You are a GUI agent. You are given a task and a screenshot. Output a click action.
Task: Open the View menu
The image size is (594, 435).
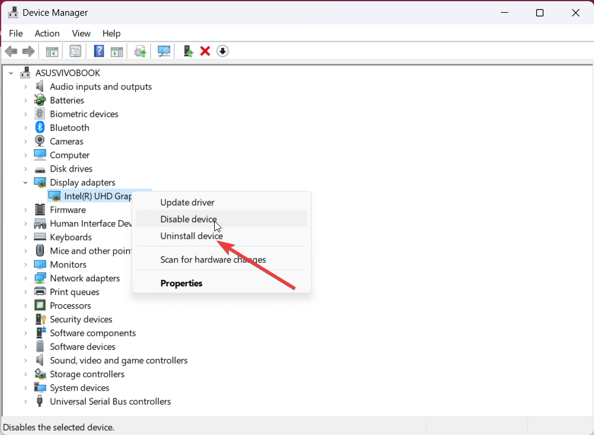click(x=81, y=33)
